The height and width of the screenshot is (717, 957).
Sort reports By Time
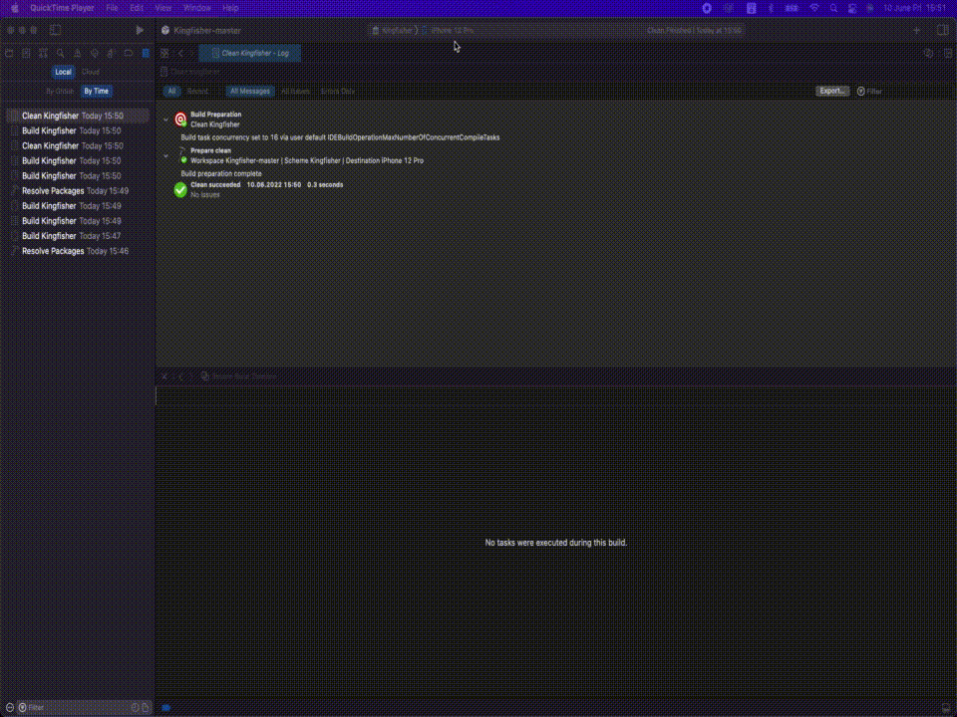[x=97, y=91]
